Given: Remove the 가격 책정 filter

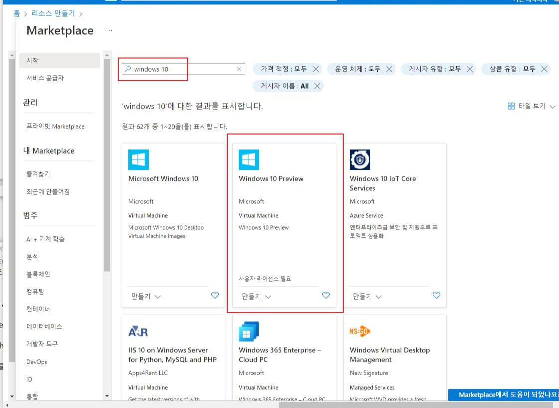Looking at the screenshot, I should 316,69.
